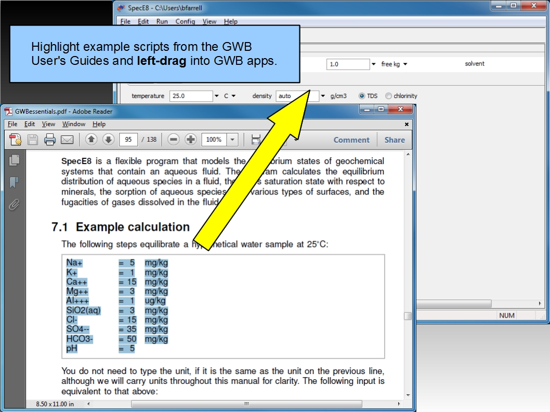This screenshot has width=550, height=412.
Task: Click the pH entry in the script
Action: pos(72,348)
